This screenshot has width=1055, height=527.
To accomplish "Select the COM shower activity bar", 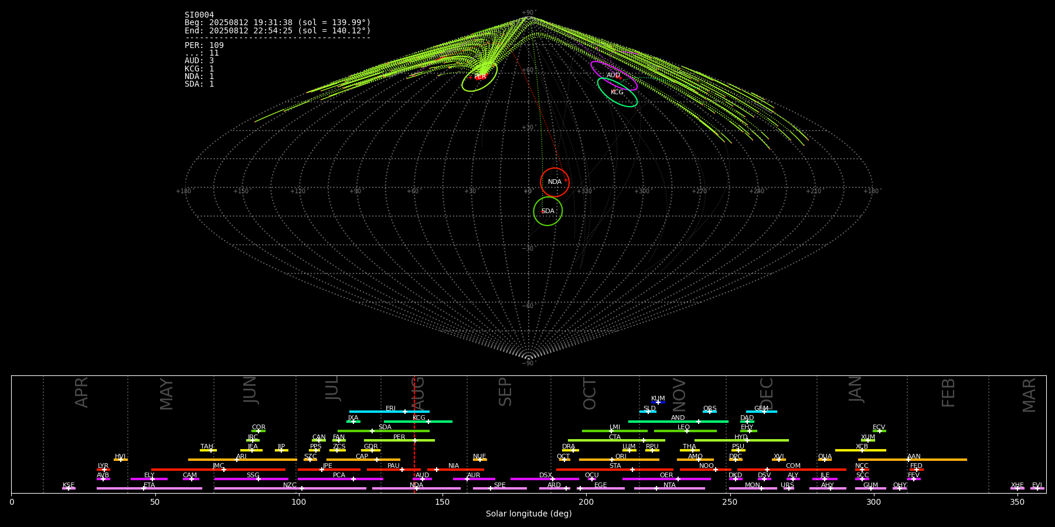I will pyautogui.click(x=792, y=469).
